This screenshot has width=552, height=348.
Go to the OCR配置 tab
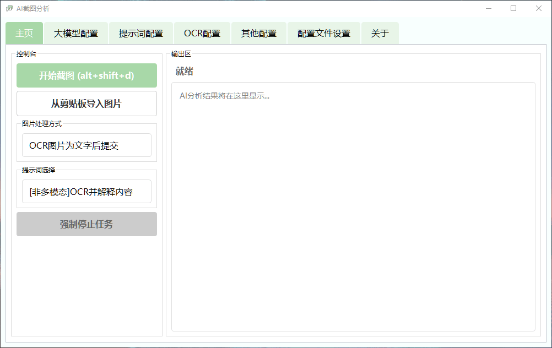(x=202, y=34)
